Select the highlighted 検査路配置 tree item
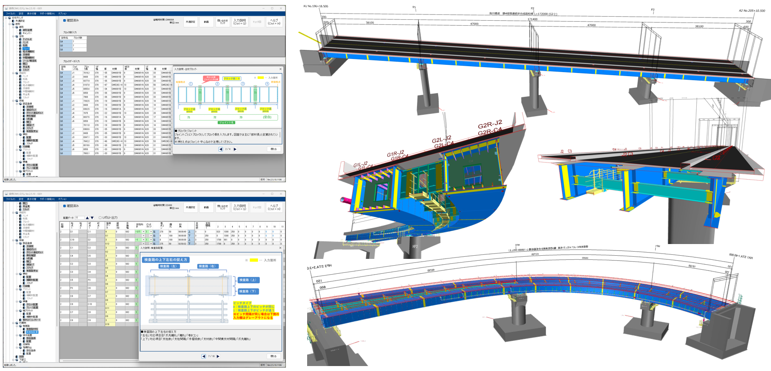Viewport: 771px width, 371px height. click(32, 332)
